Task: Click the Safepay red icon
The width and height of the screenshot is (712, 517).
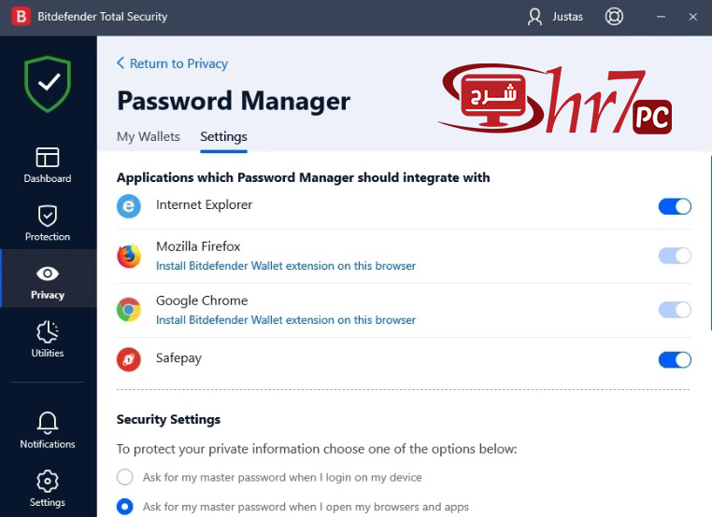Action: coord(129,359)
